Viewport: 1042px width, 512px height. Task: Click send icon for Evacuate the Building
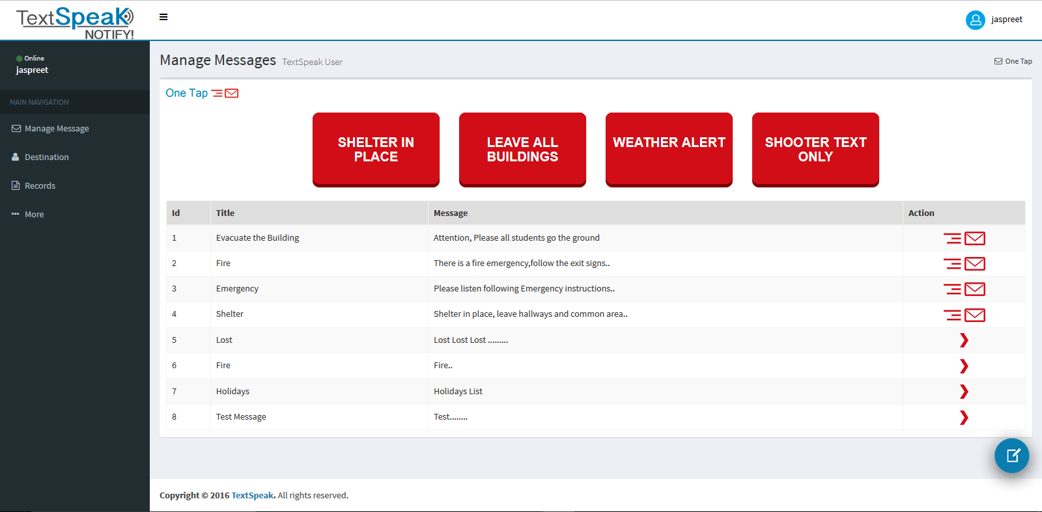coord(964,239)
